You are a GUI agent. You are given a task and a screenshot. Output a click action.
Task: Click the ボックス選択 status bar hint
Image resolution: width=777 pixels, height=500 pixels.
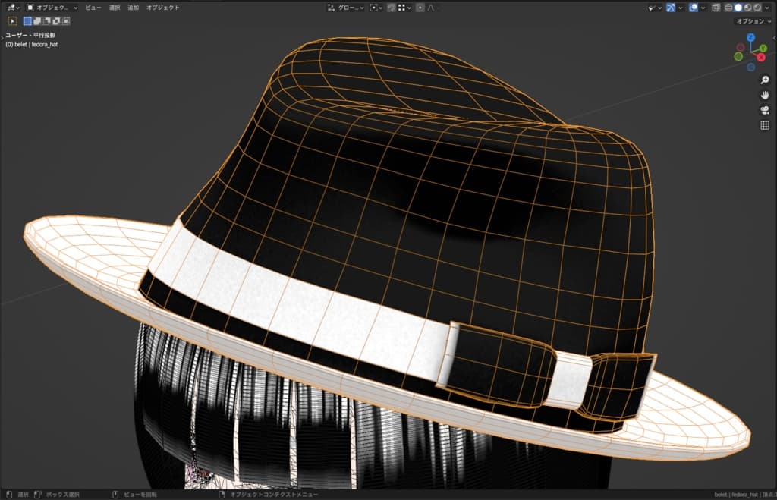62,495
